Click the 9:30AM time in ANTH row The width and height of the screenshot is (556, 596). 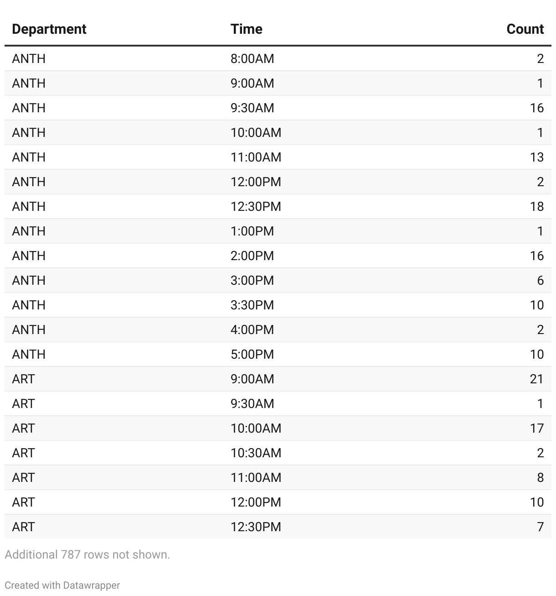click(252, 108)
